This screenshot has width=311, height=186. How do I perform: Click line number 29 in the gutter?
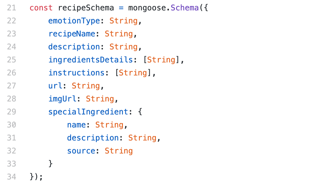coord(11,112)
